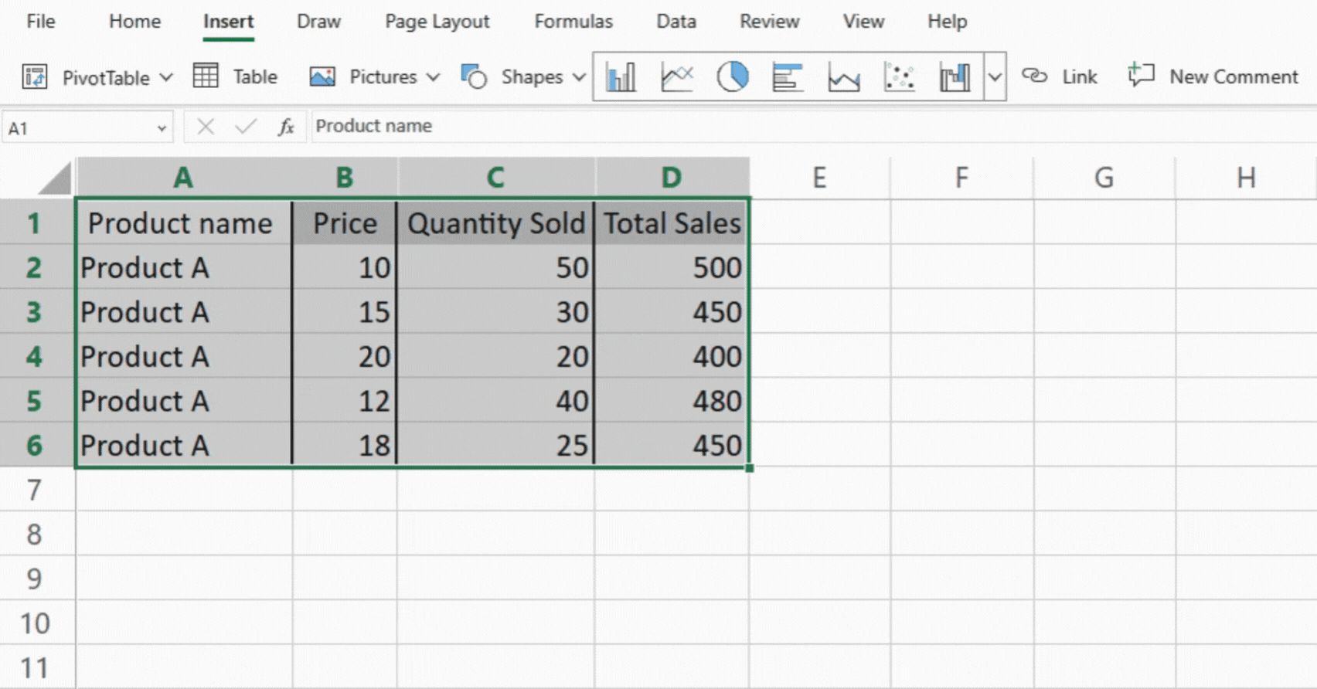Click the Link chain icon

click(1034, 76)
